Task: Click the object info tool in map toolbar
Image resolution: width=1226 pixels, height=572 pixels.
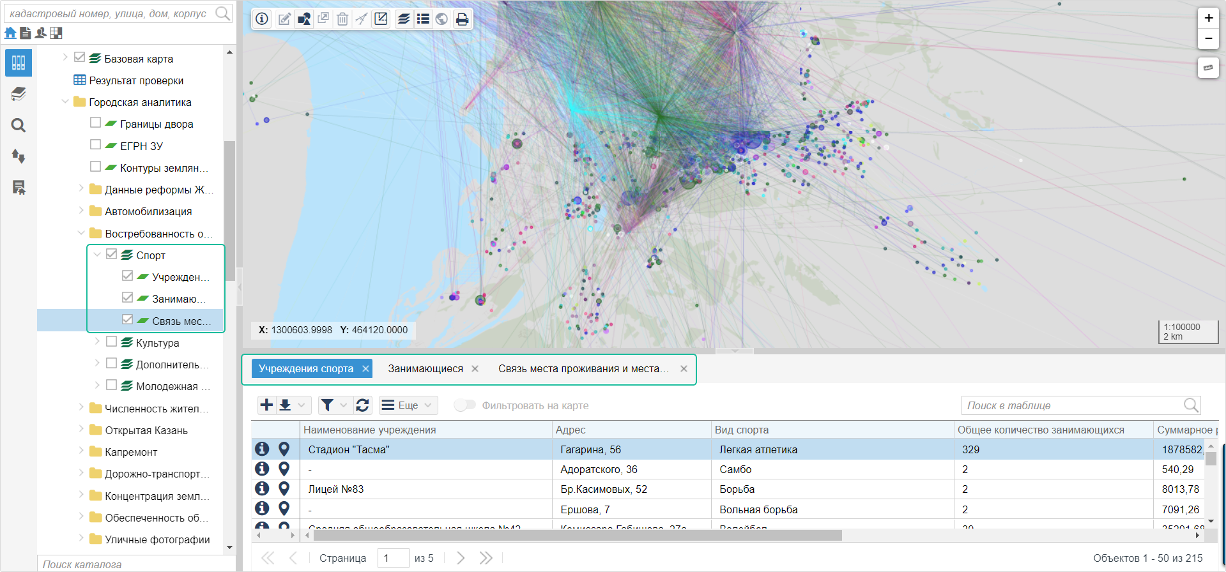Action: (262, 19)
